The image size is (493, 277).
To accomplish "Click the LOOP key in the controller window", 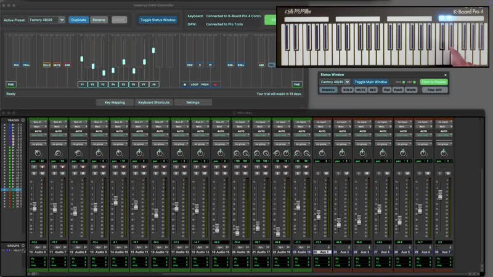I will pyautogui.click(x=195, y=84).
